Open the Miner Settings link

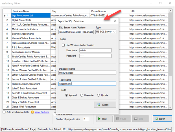click(x=42, y=112)
